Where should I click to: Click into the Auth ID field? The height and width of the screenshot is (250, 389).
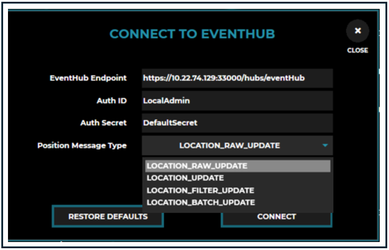click(x=237, y=101)
